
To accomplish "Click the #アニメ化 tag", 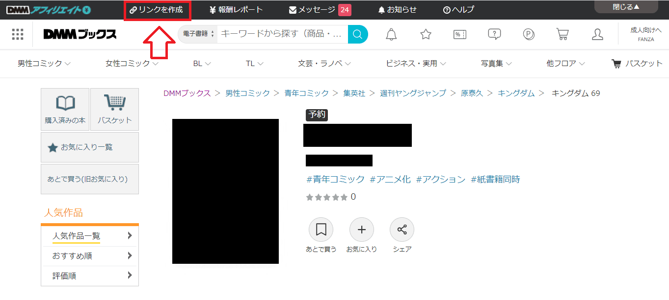I will 390,180.
